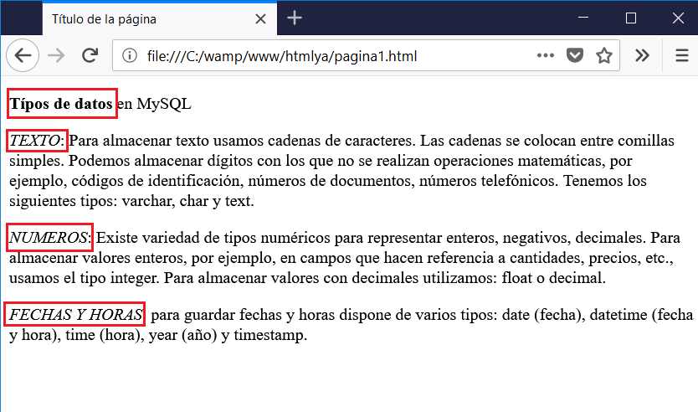
Task: Click the words 'varchar, char y text.'
Action: coord(187,201)
